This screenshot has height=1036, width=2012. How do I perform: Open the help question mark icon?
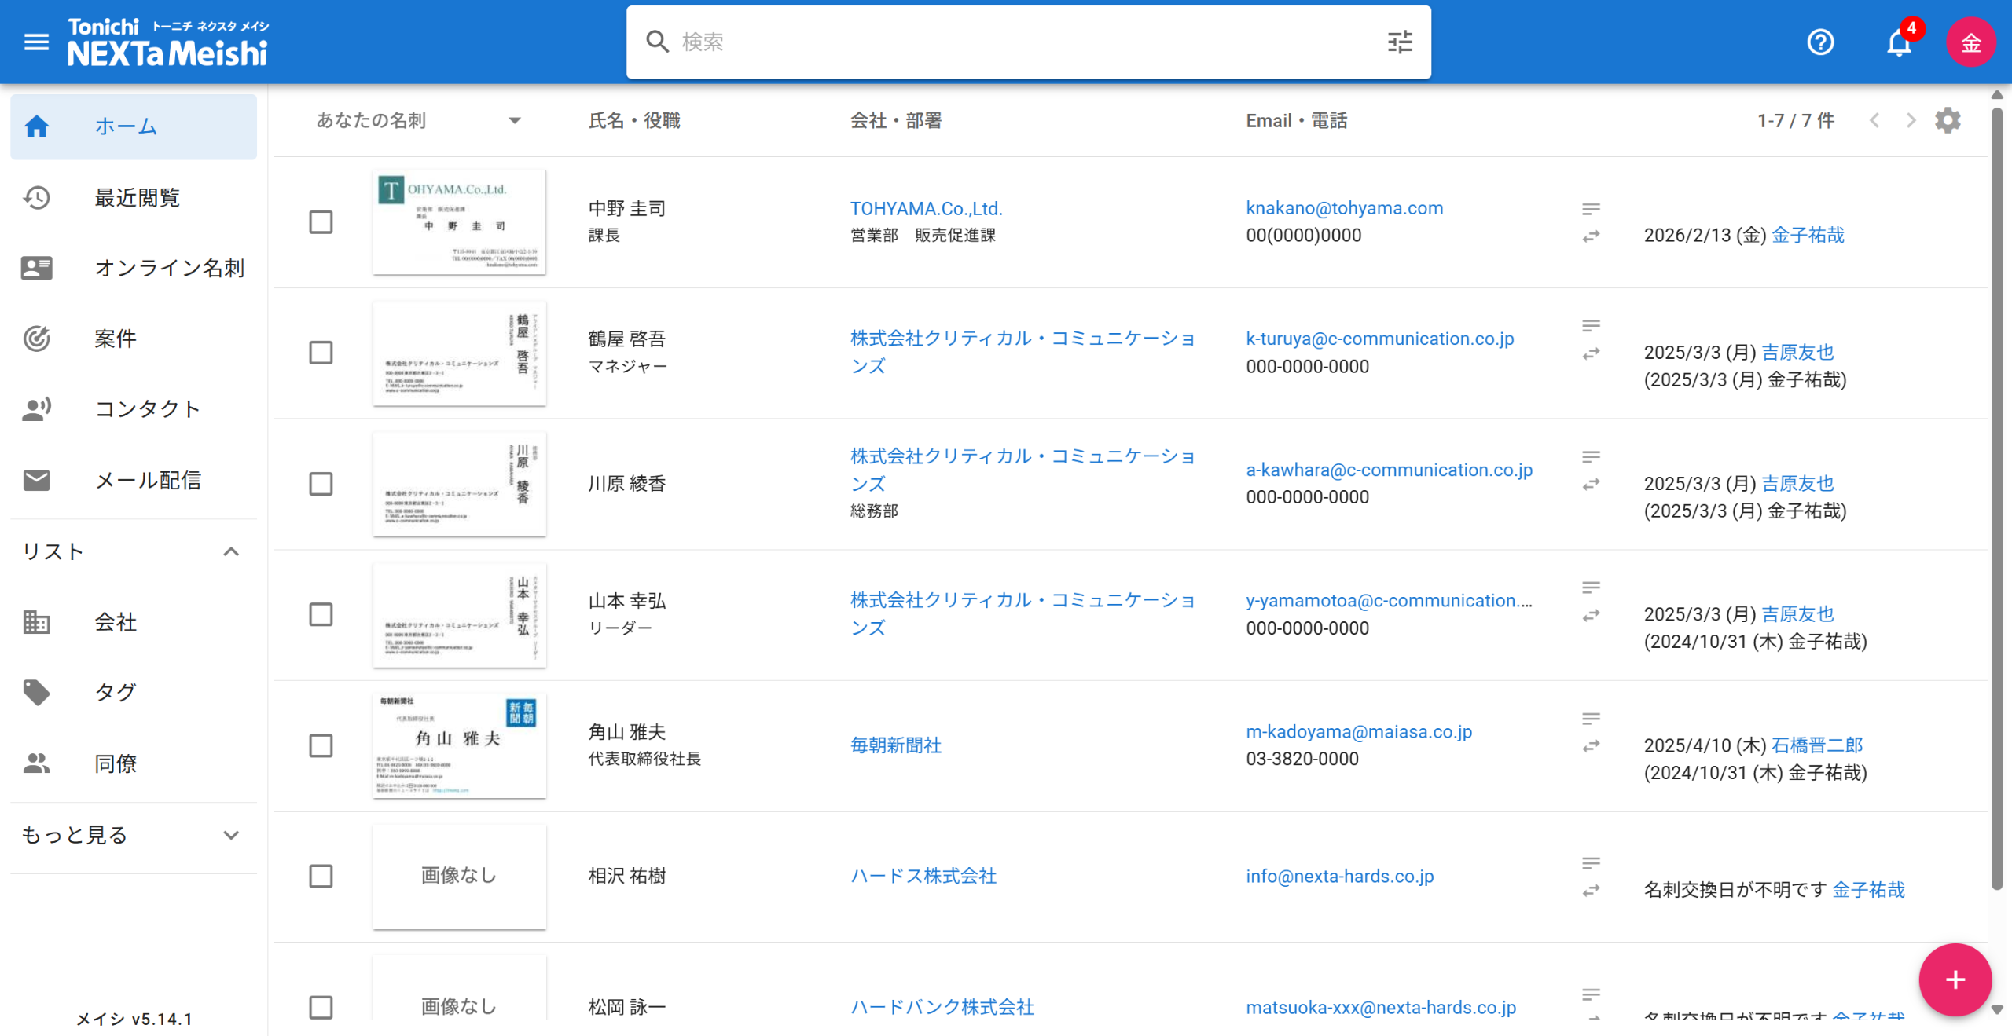(x=1820, y=42)
